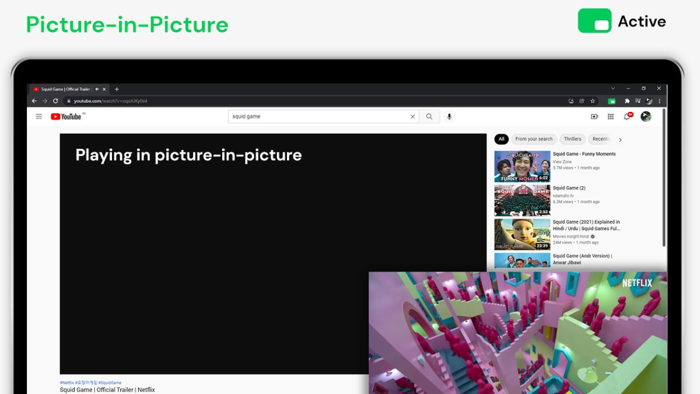Select the From your search chip
Image resolution: width=700 pixels, height=394 pixels.
[534, 139]
